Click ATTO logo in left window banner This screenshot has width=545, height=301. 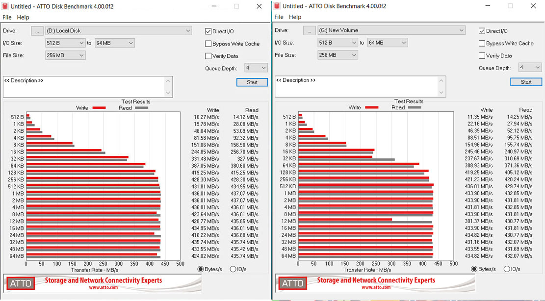pyautogui.click(x=21, y=284)
